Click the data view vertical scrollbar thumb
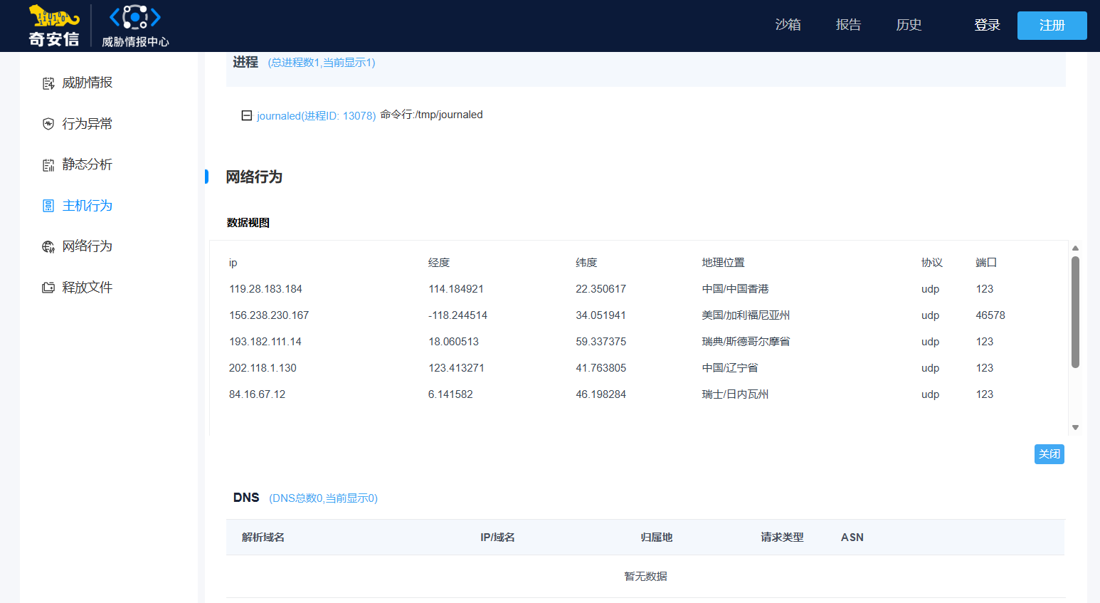The image size is (1100, 603). pos(1076,312)
